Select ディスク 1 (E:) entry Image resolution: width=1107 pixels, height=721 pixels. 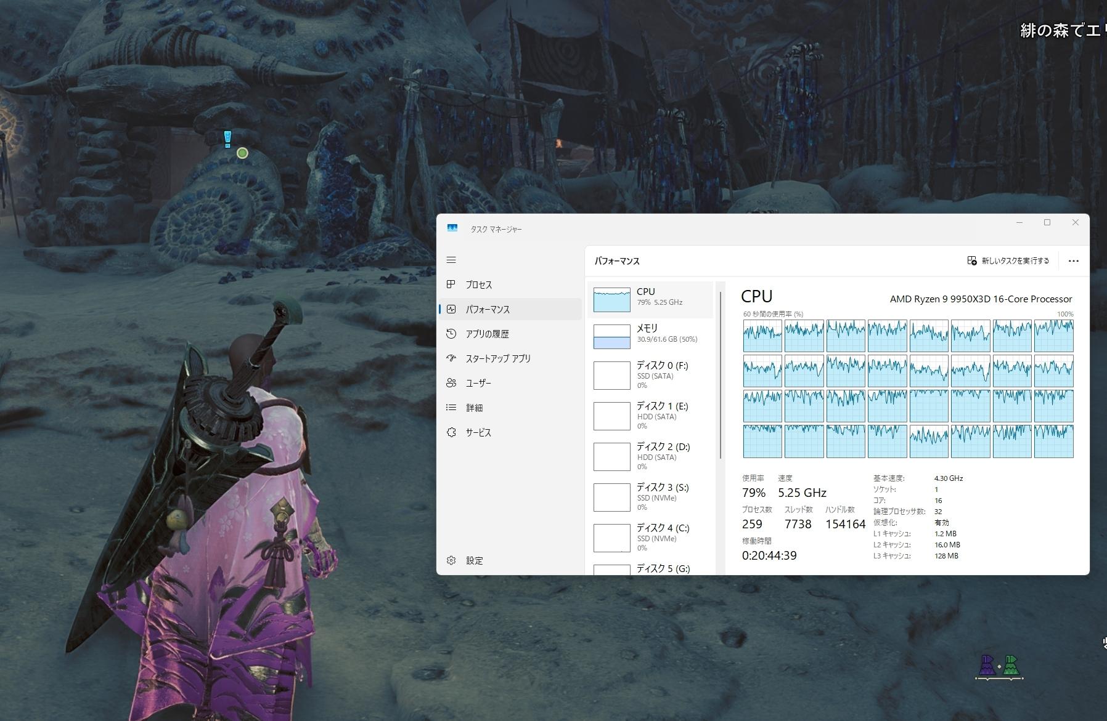(650, 416)
